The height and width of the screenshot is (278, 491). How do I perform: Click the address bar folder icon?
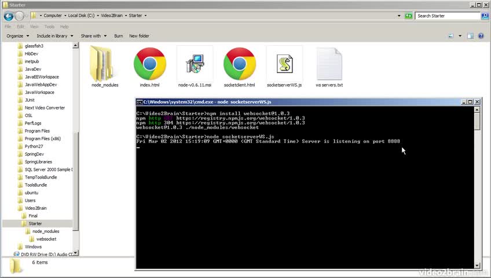point(33,15)
